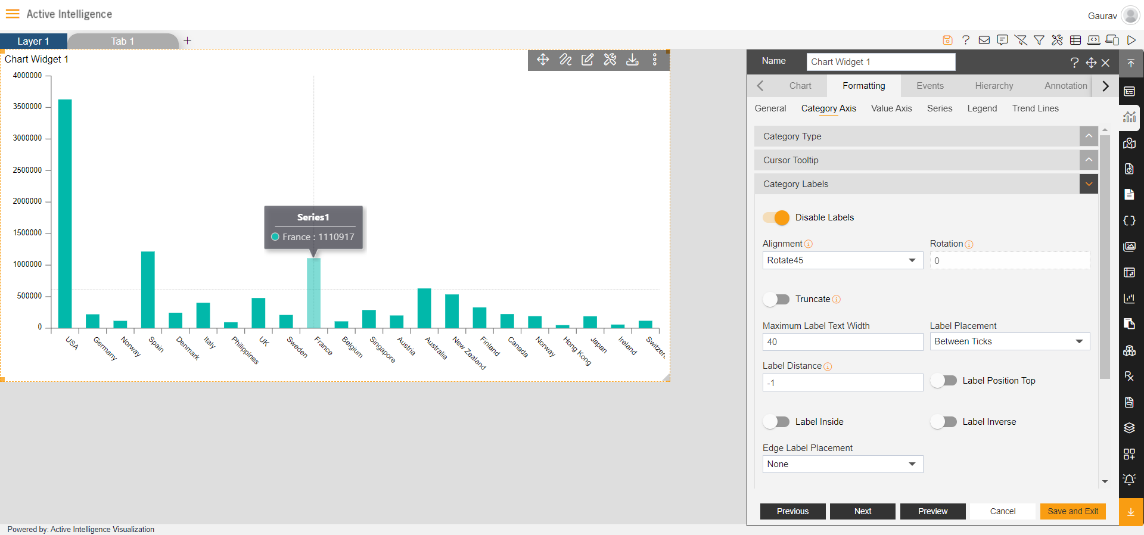This screenshot has width=1144, height=535.
Task: Open the three-dot menu on chart widget
Action: click(654, 60)
